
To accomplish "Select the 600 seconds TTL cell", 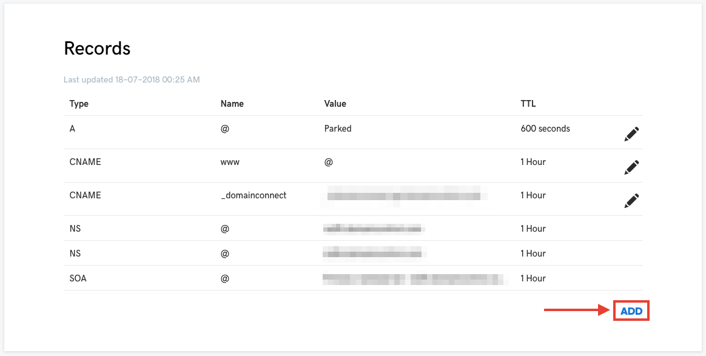I will click(545, 129).
